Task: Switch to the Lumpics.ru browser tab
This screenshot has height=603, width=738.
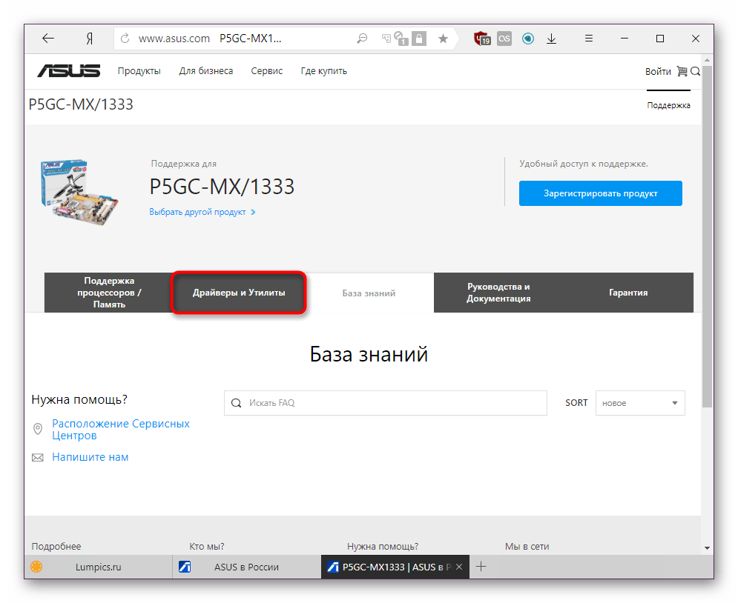Action: coord(98,567)
